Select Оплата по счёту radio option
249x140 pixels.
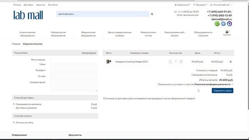[x=14, y=122]
